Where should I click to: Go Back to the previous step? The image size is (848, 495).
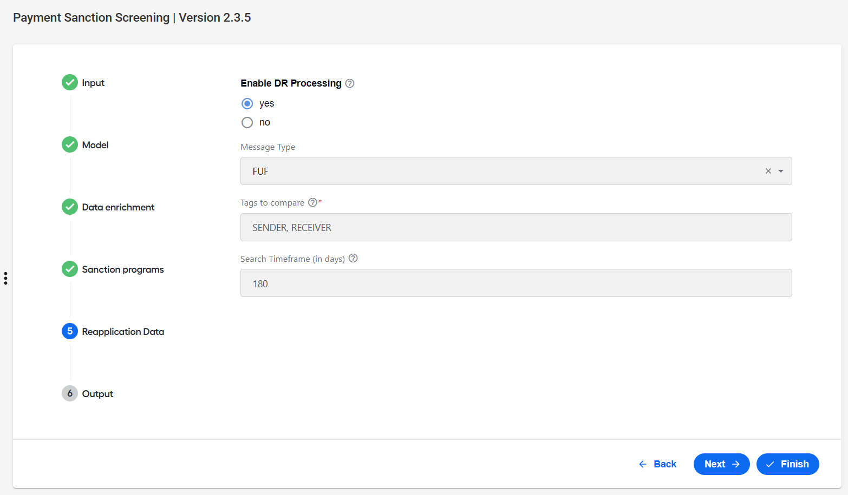pyautogui.click(x=657, y=464)
